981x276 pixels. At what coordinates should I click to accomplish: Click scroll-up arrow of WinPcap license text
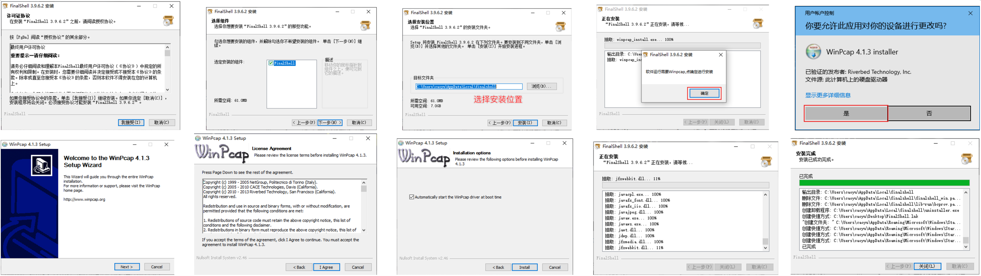click(364, 183)
